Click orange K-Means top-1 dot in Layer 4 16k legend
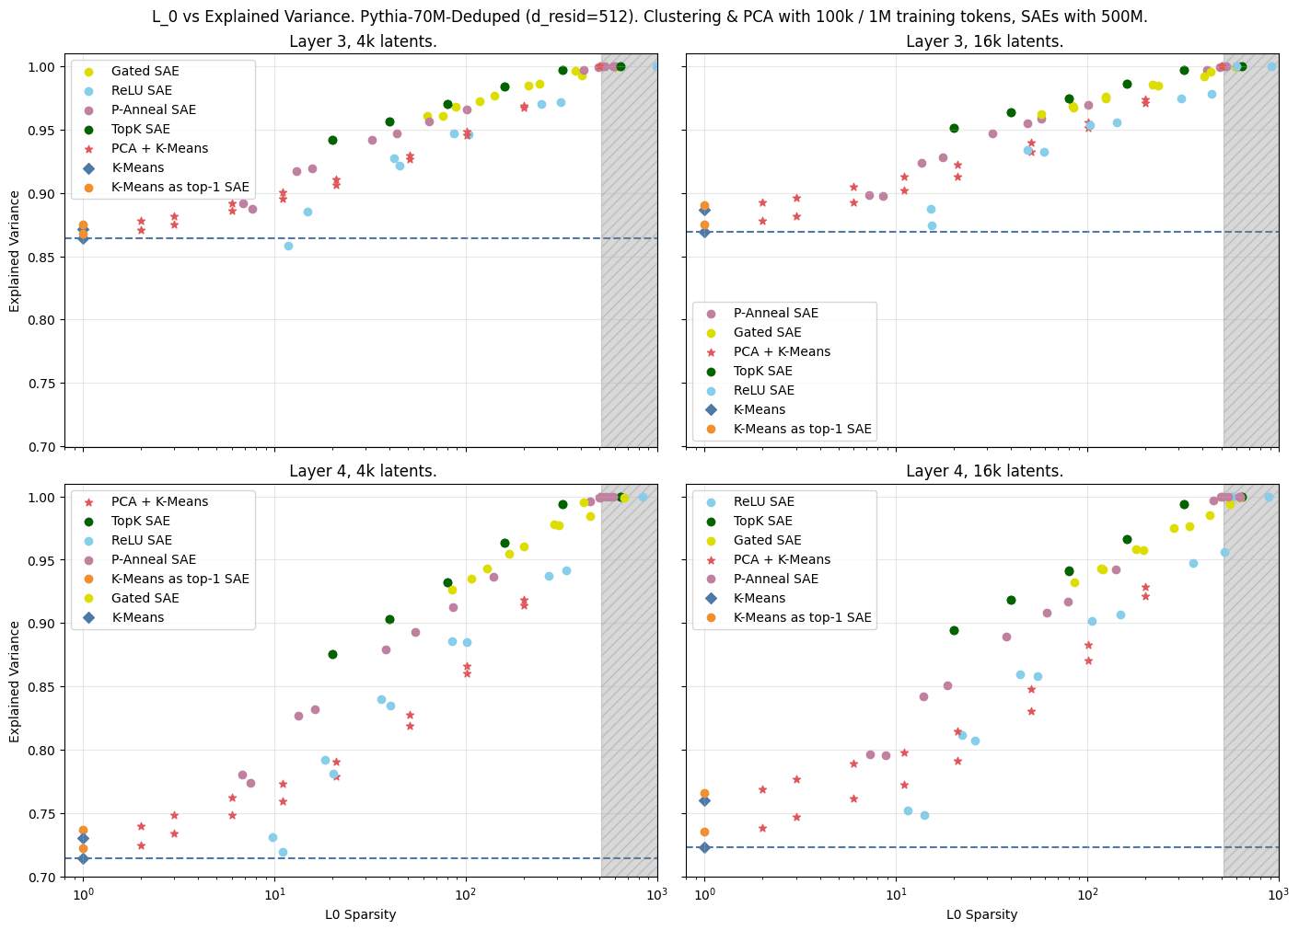 pos(710,618)
